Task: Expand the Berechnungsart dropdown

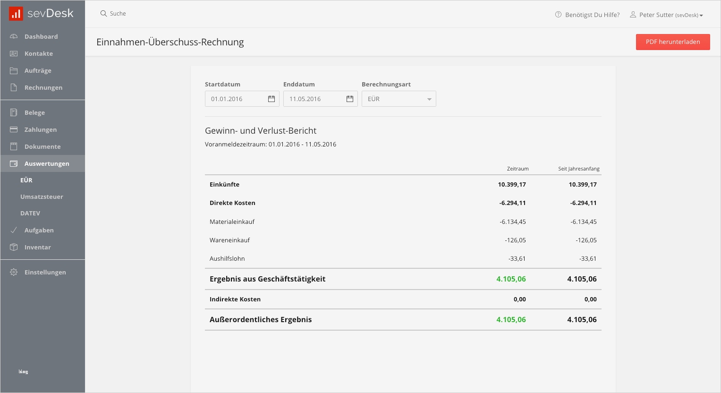Action: 399,99
